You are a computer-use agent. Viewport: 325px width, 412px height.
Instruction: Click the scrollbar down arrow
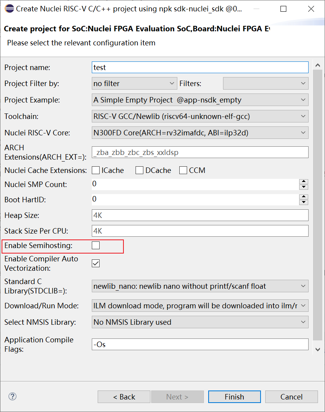point(318,349)
